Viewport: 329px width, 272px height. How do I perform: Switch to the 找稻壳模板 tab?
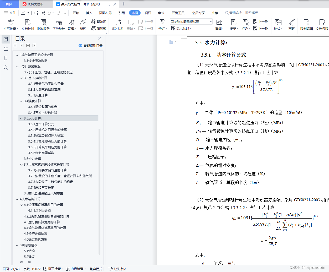click(x=35, y=4)
